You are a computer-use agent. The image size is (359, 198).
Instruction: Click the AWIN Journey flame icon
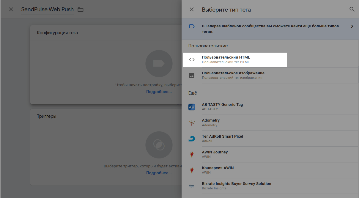[x=192, y=154]
